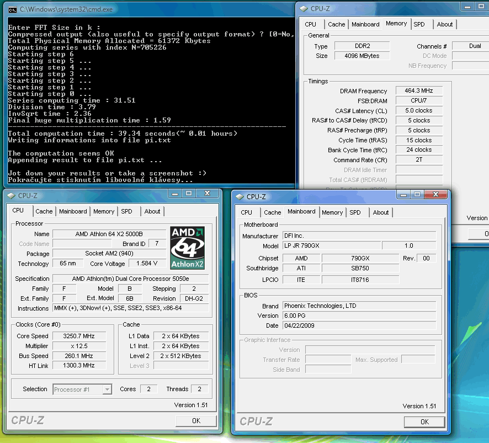489x443 pixels.
Task: Click the memory Size value 4096 MBytes
Action: 362,56
